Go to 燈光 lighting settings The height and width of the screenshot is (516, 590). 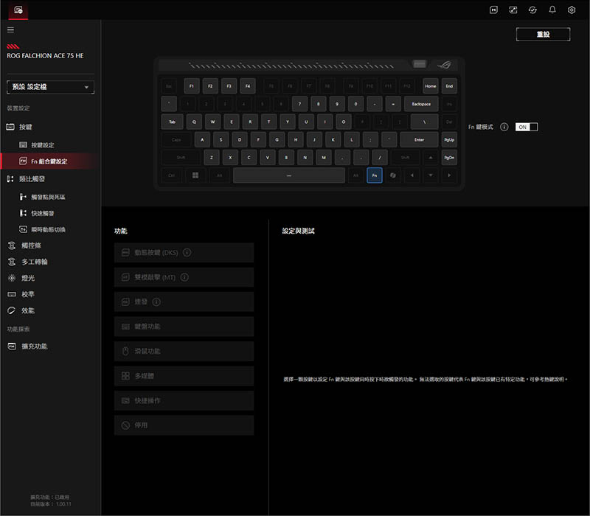click(27, 278)
